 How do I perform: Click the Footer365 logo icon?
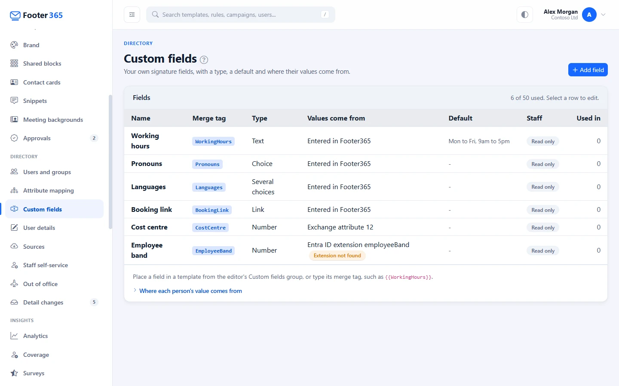(15, 15)
